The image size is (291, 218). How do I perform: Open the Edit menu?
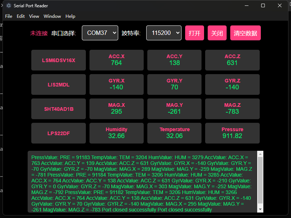(x=21, y=16)
